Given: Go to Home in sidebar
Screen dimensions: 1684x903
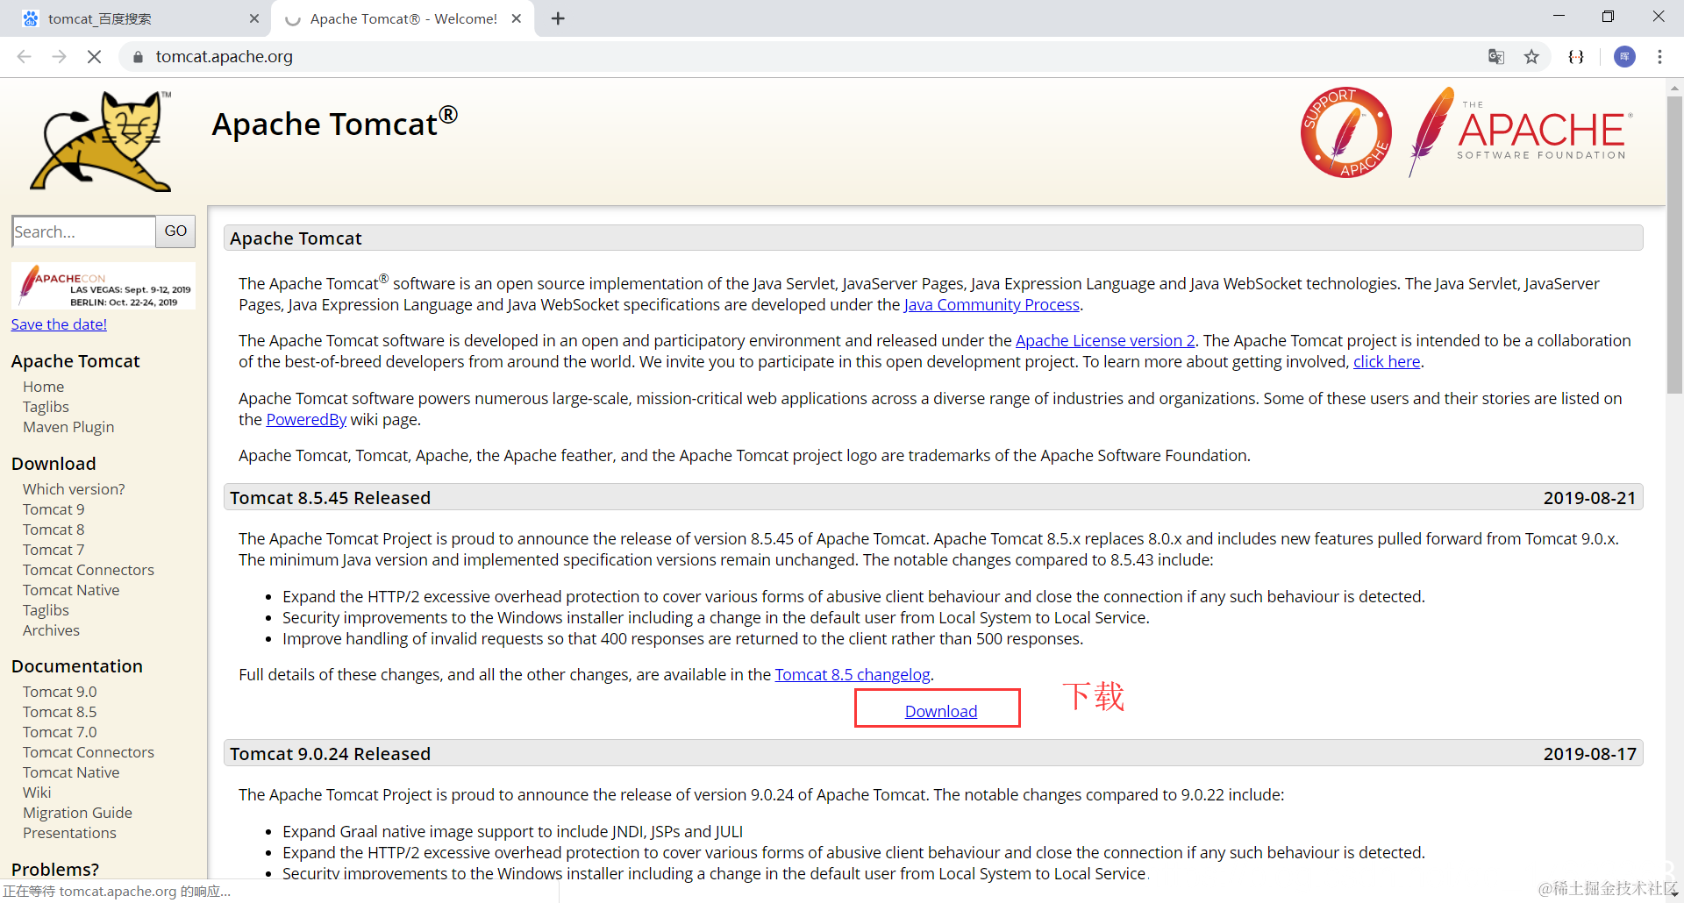Looking at the screenshot, I should coord(43,387).
